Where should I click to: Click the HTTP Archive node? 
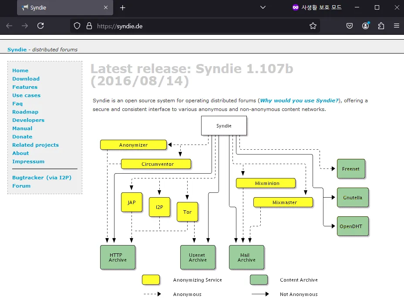point(118,257)
